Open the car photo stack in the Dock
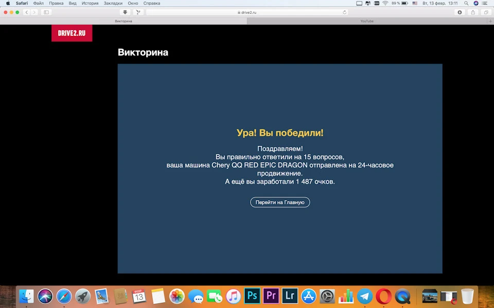 tap(430, 296)
